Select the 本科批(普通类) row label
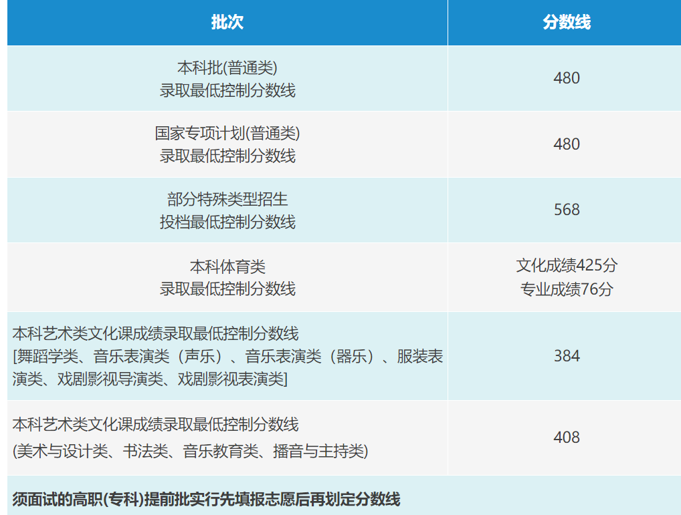 click(227, 79)
